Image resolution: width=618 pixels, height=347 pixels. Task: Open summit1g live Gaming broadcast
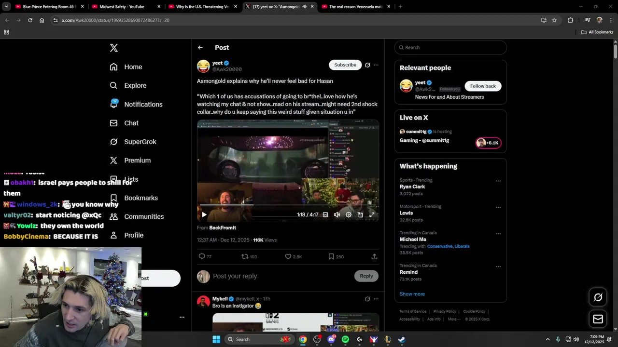click(424, 140)
